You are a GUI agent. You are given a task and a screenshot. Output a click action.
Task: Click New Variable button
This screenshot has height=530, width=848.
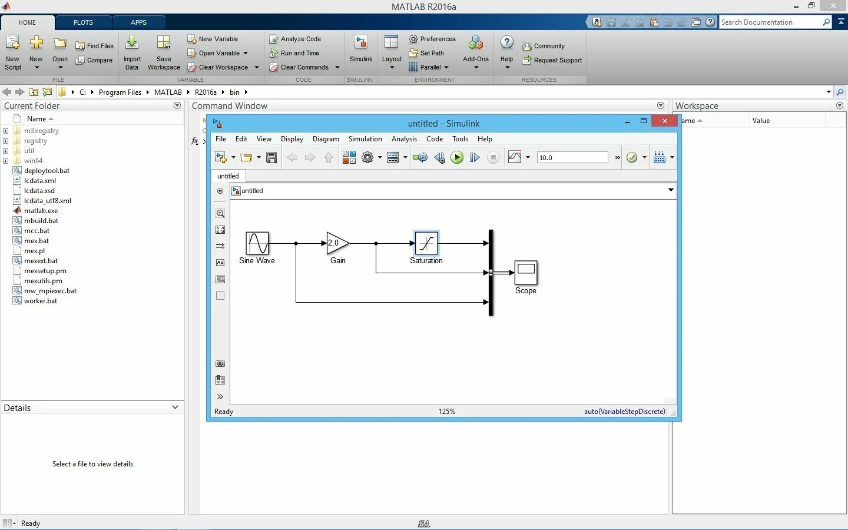pyautogui.click(x=213, y=39)
